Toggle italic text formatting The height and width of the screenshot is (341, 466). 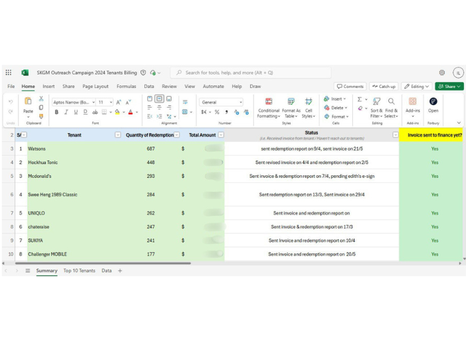(x=66, y=112)
